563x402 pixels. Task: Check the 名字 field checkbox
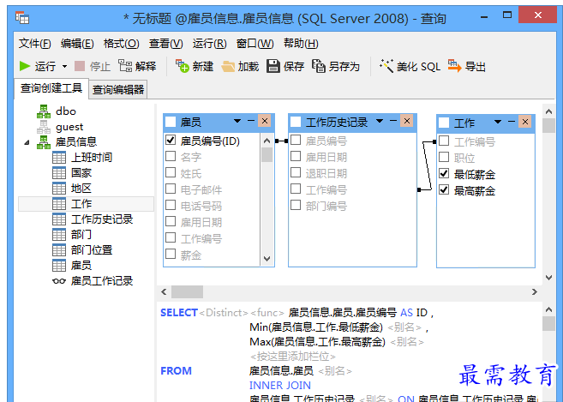point(171,156)
